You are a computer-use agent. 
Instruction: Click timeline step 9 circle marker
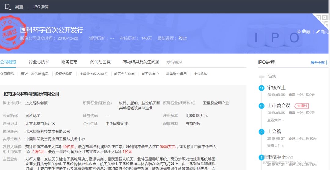[261, 132]
